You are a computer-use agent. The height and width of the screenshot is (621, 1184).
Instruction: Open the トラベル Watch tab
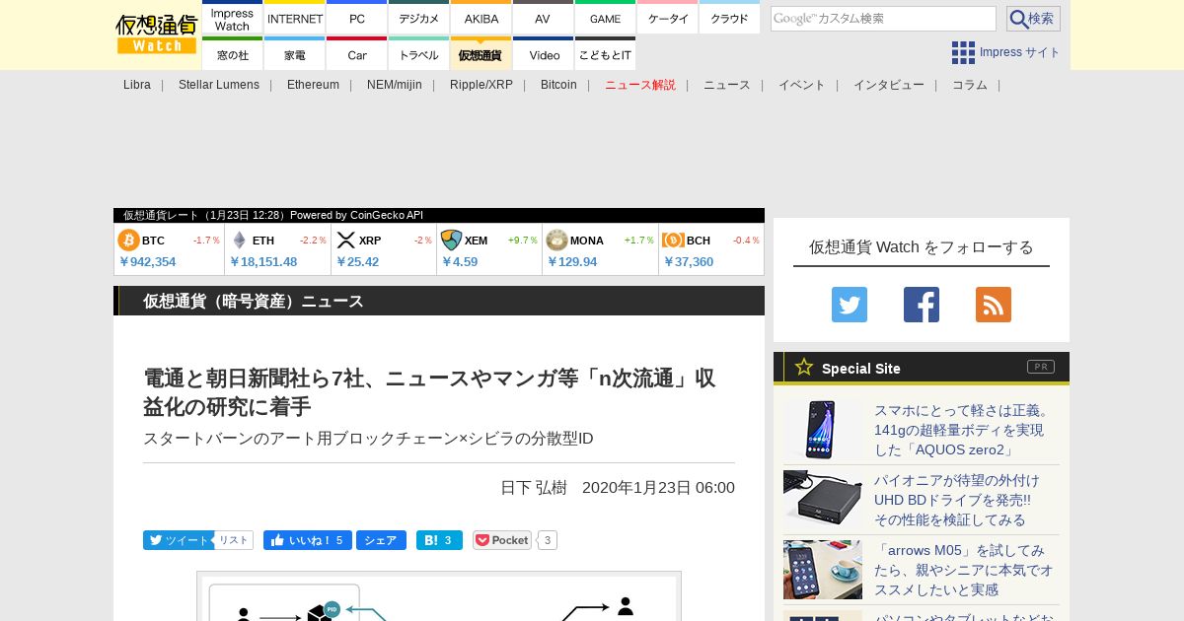click(419, 54)
